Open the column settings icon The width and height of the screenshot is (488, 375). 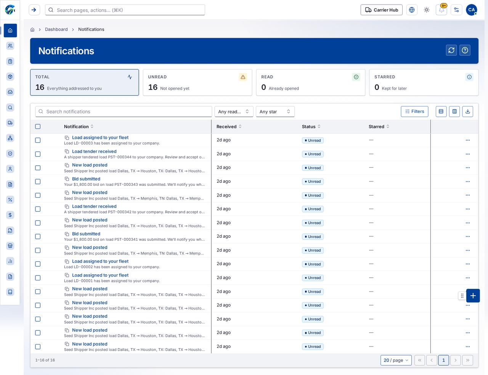[454, 111]
